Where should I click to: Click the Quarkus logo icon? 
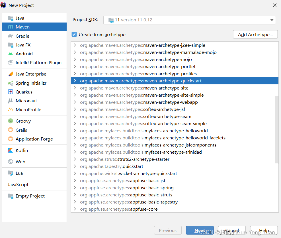tap(11, 92)
